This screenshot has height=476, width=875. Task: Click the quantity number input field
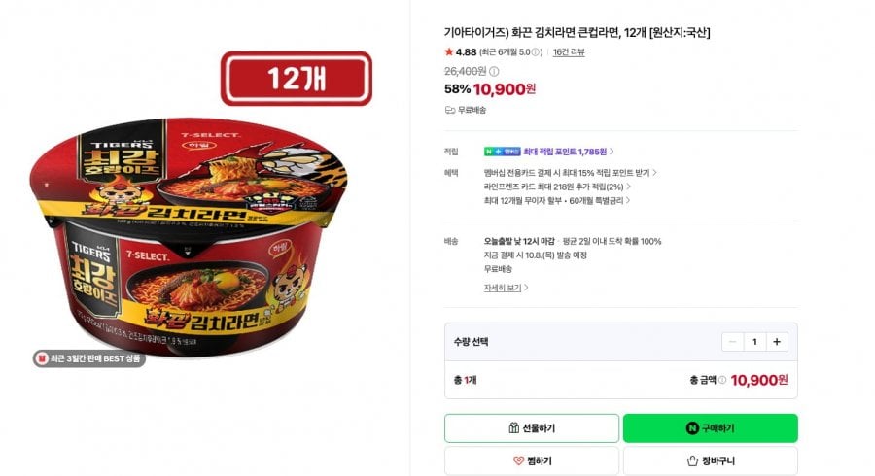tap(755, 342)
